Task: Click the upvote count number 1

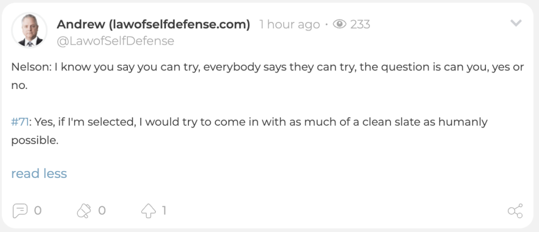Action: (x=164, y=210)
